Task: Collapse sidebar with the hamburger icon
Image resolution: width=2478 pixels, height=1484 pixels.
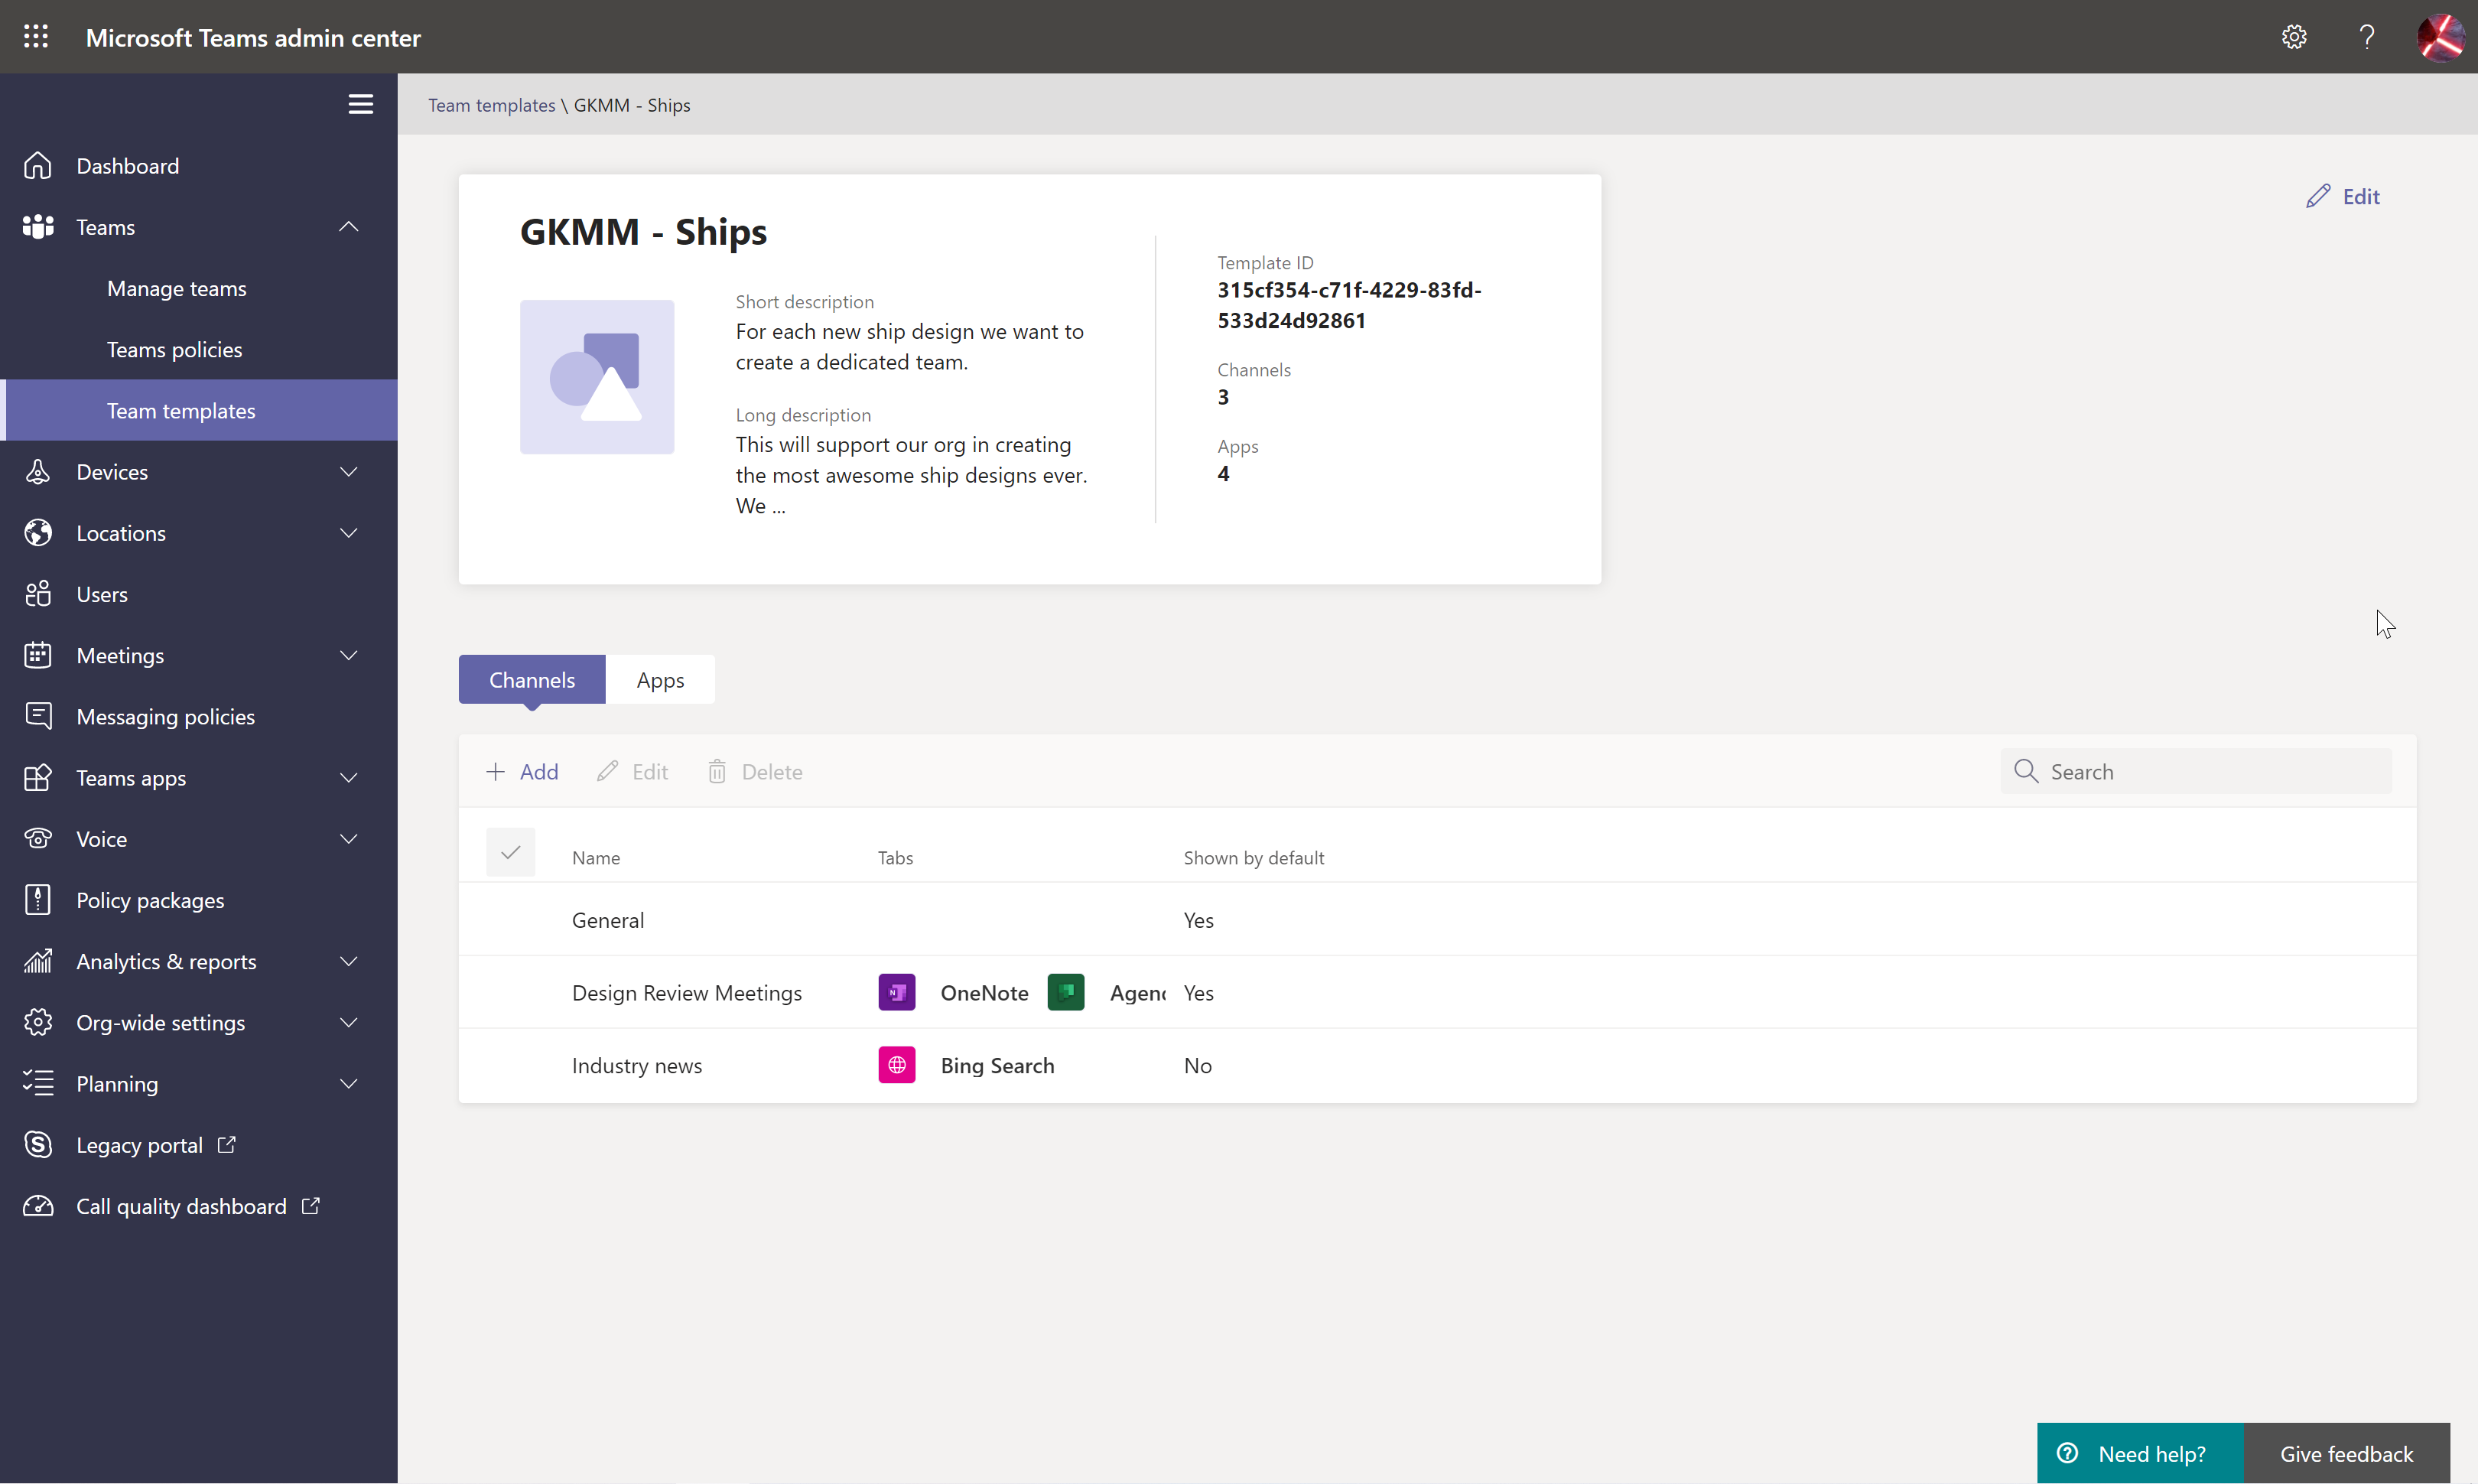Action: tap(360, 104)
